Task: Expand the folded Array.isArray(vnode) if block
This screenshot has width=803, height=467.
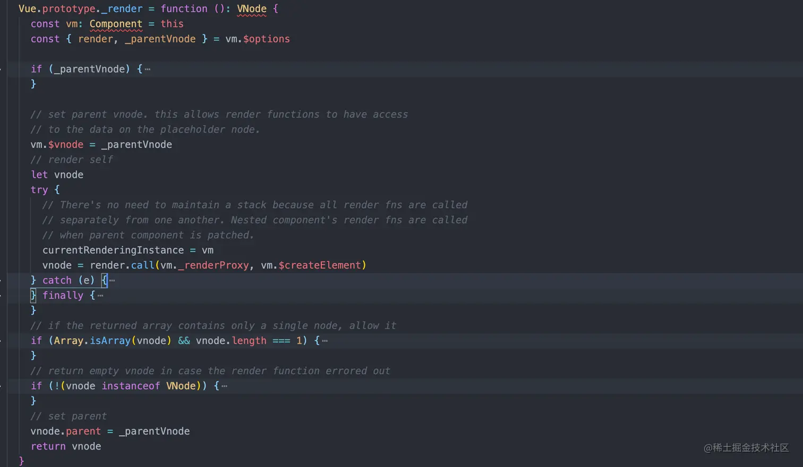Action: pos(324,340)
